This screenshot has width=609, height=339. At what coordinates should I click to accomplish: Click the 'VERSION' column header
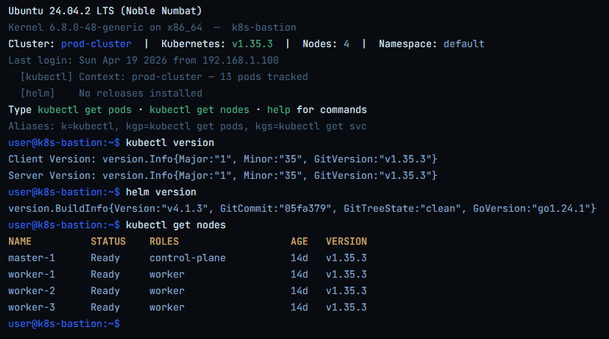coord(347,242)
